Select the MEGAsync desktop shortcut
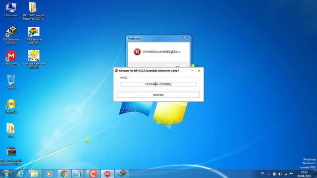This screenshot has height=178, width=317. (11, 58)
